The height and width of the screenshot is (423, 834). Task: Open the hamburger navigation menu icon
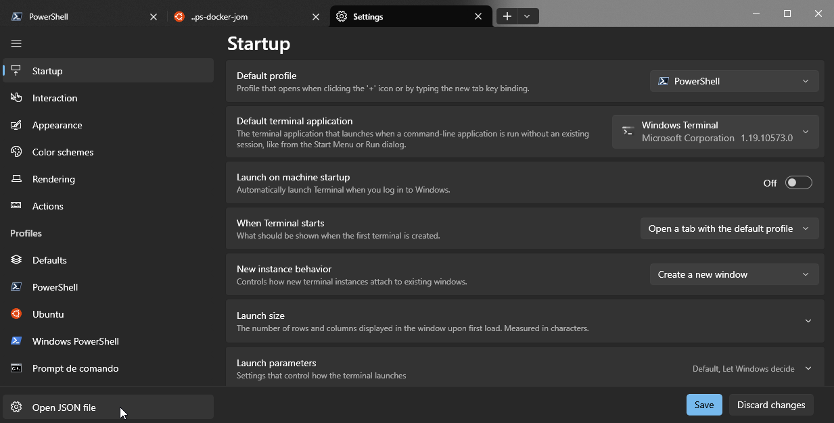tap(16, 43)
